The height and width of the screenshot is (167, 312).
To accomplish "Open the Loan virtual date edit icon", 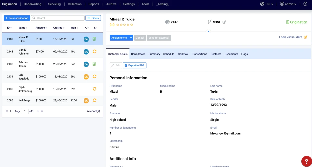I will [x=305, y=37].
